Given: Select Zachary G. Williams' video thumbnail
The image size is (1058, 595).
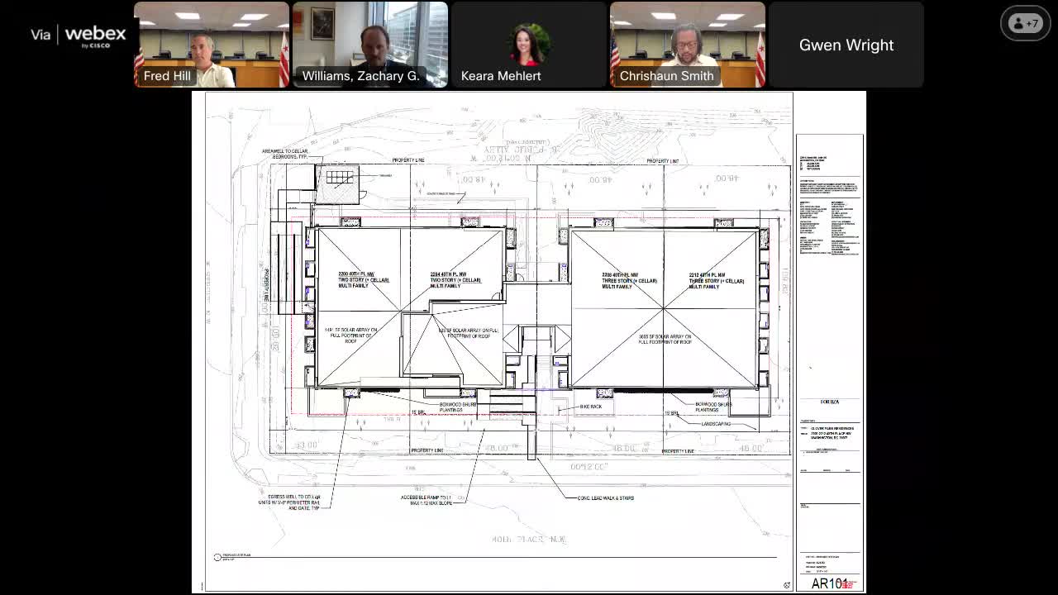Looking at the screenshot, I should click(x=370, y=45).
